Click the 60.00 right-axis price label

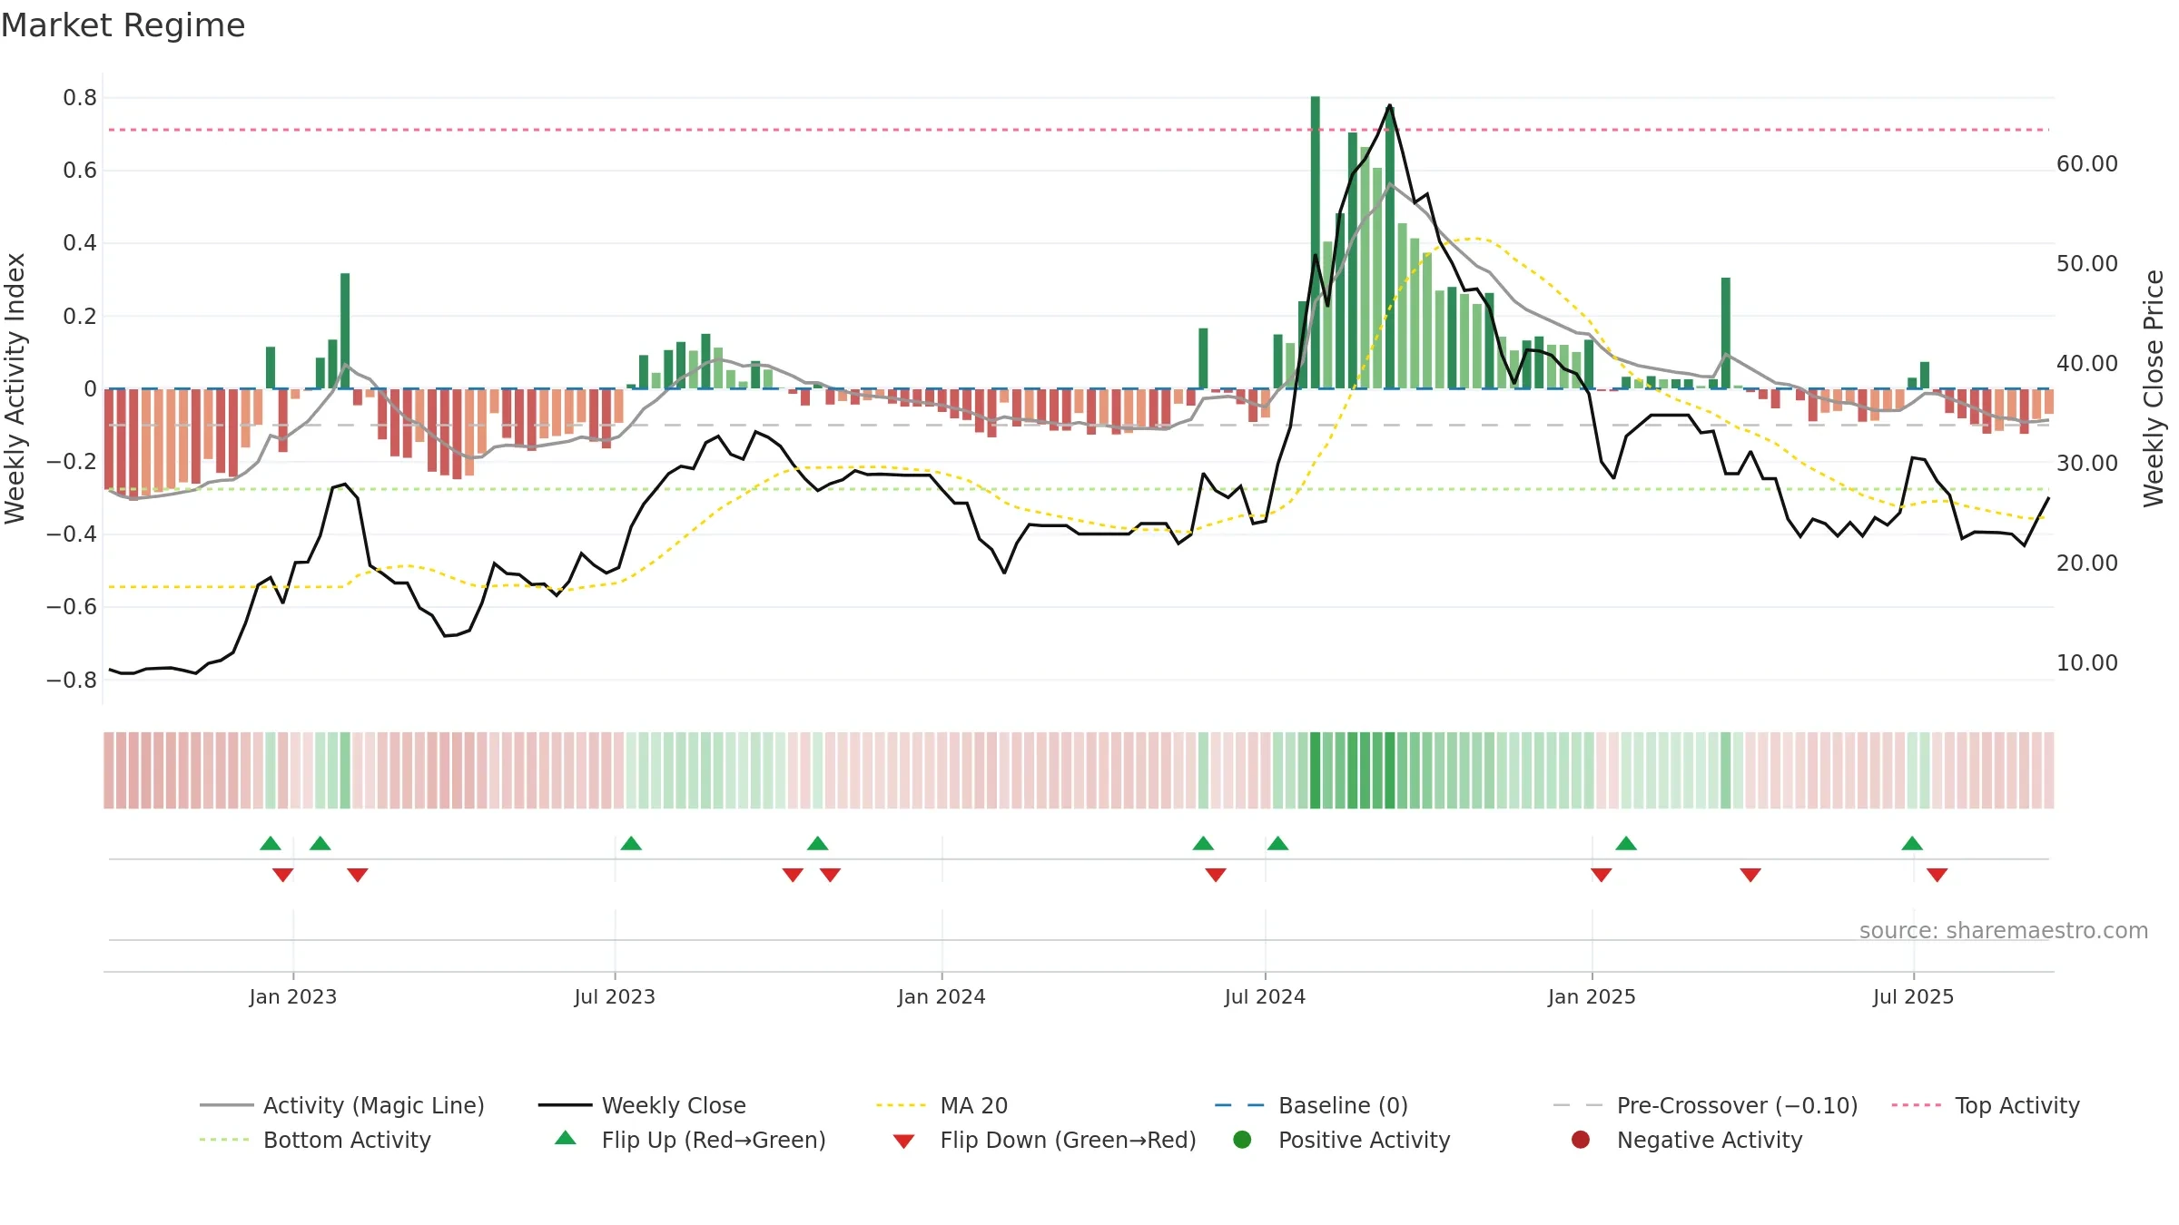[x=2087, y=164]
